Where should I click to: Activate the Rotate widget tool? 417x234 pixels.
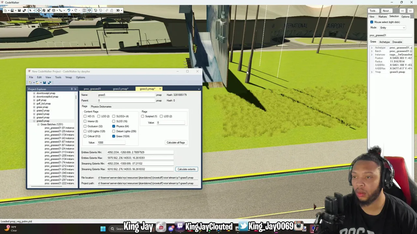coord(44,10)
